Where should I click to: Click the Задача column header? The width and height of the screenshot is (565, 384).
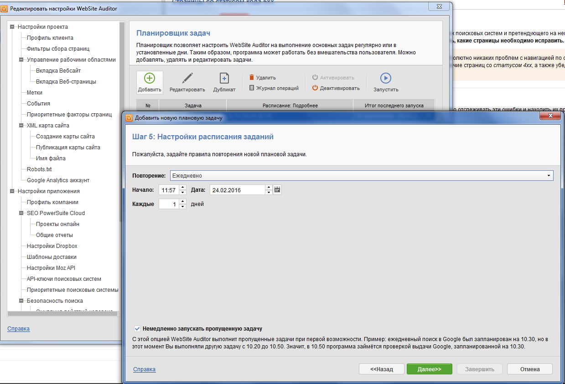193,105
